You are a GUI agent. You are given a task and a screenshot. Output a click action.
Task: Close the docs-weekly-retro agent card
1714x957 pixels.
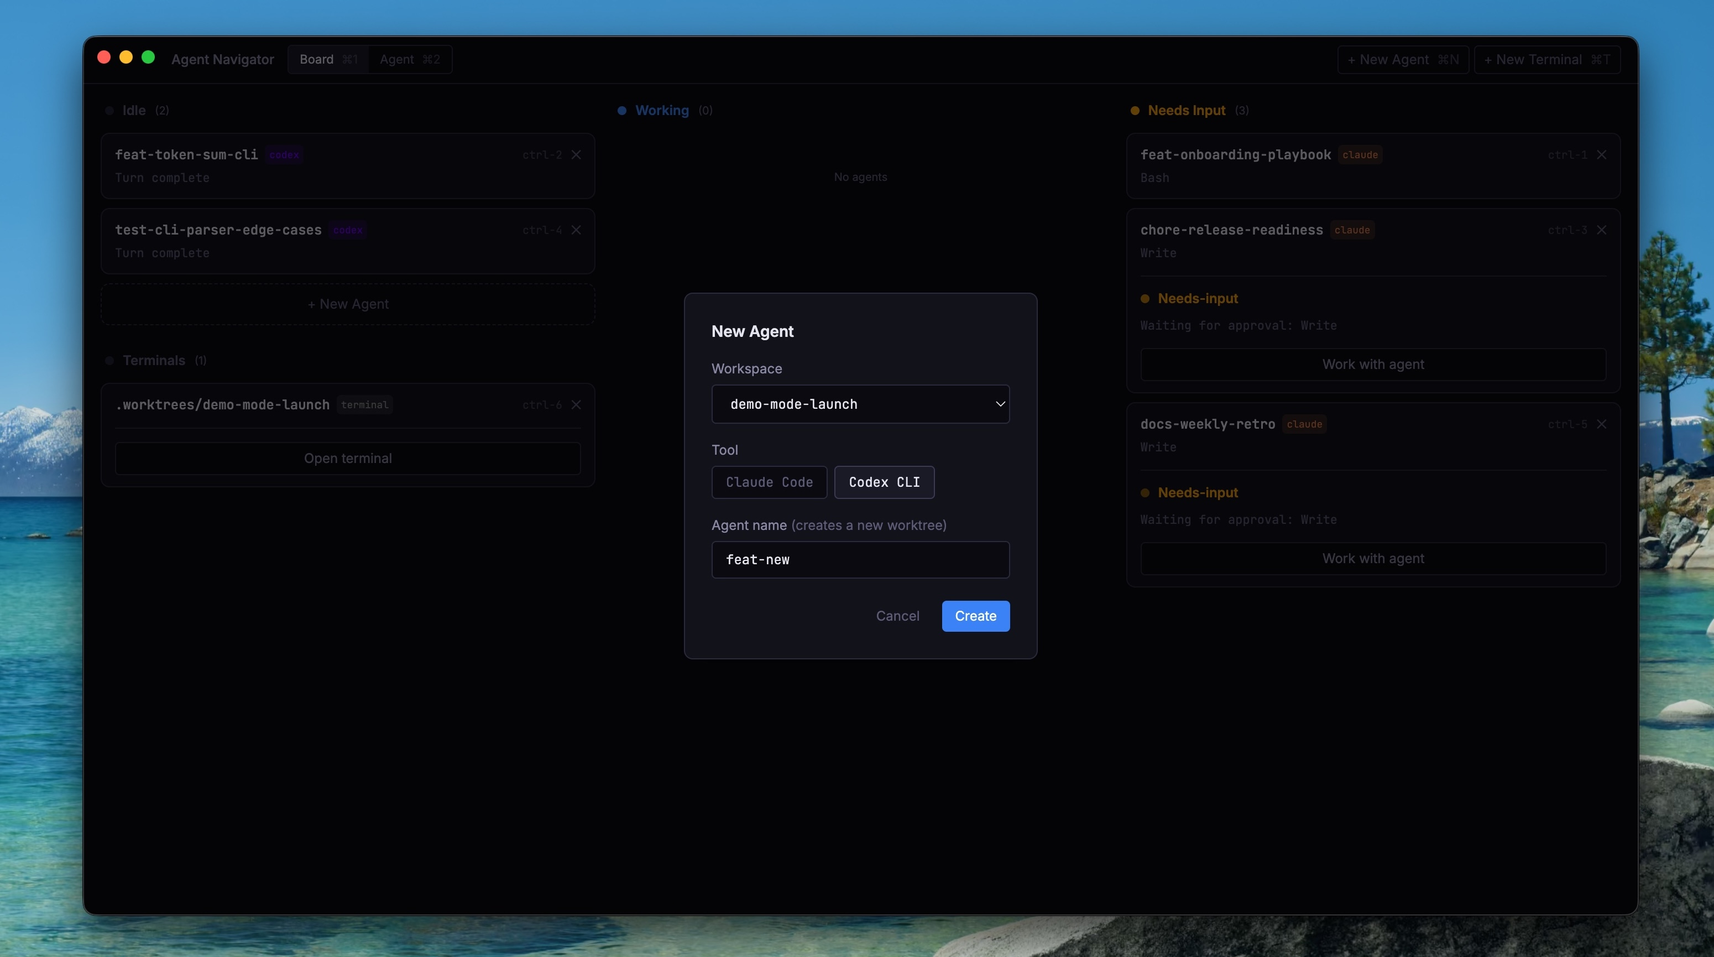(x=1602, y=424)
